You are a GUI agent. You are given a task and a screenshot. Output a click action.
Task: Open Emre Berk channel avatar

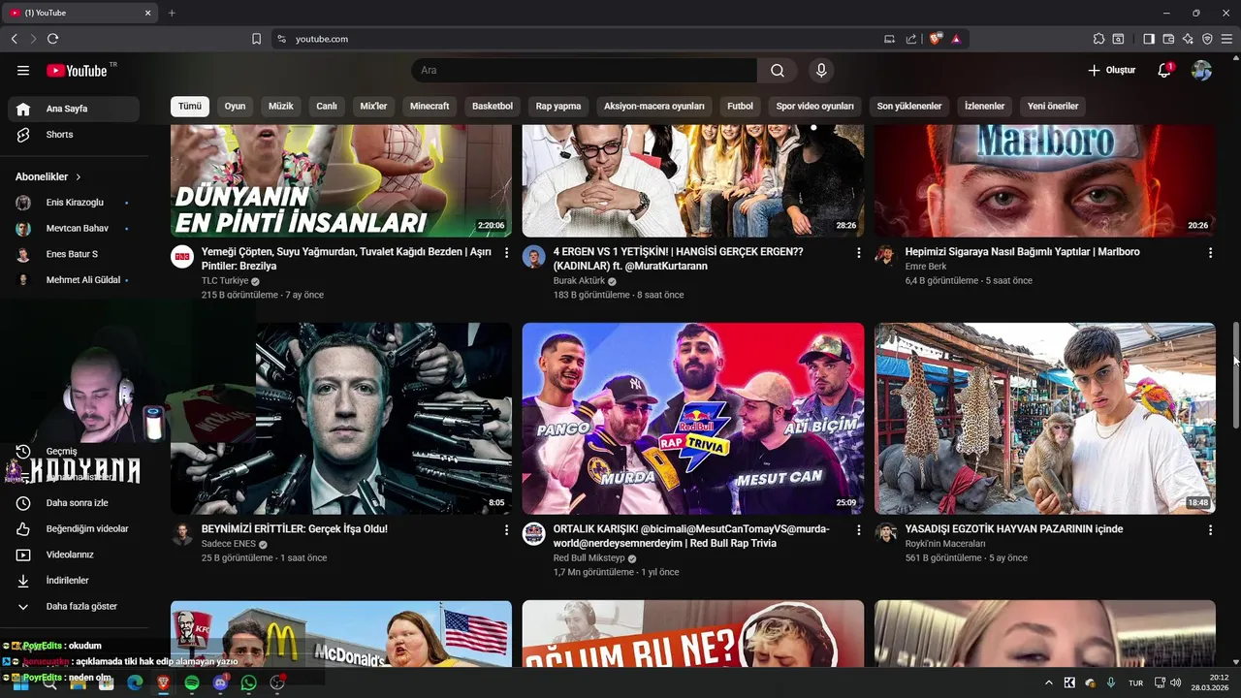pos(885,255)
